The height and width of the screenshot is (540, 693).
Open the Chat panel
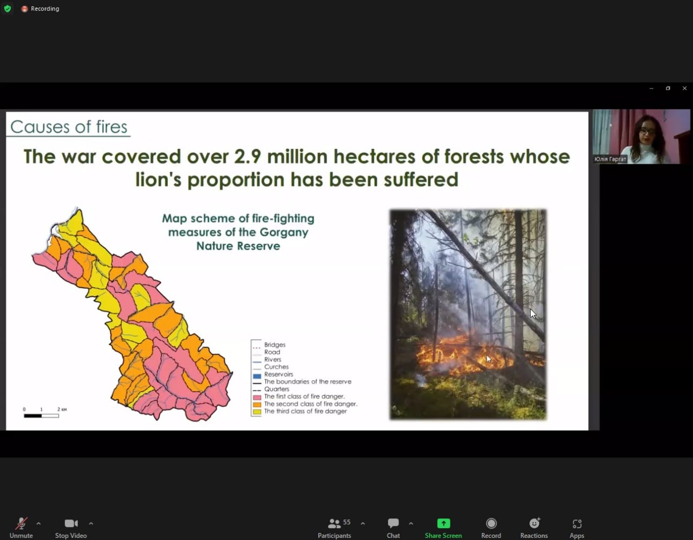pyautogui.click(x=393, y=527)
